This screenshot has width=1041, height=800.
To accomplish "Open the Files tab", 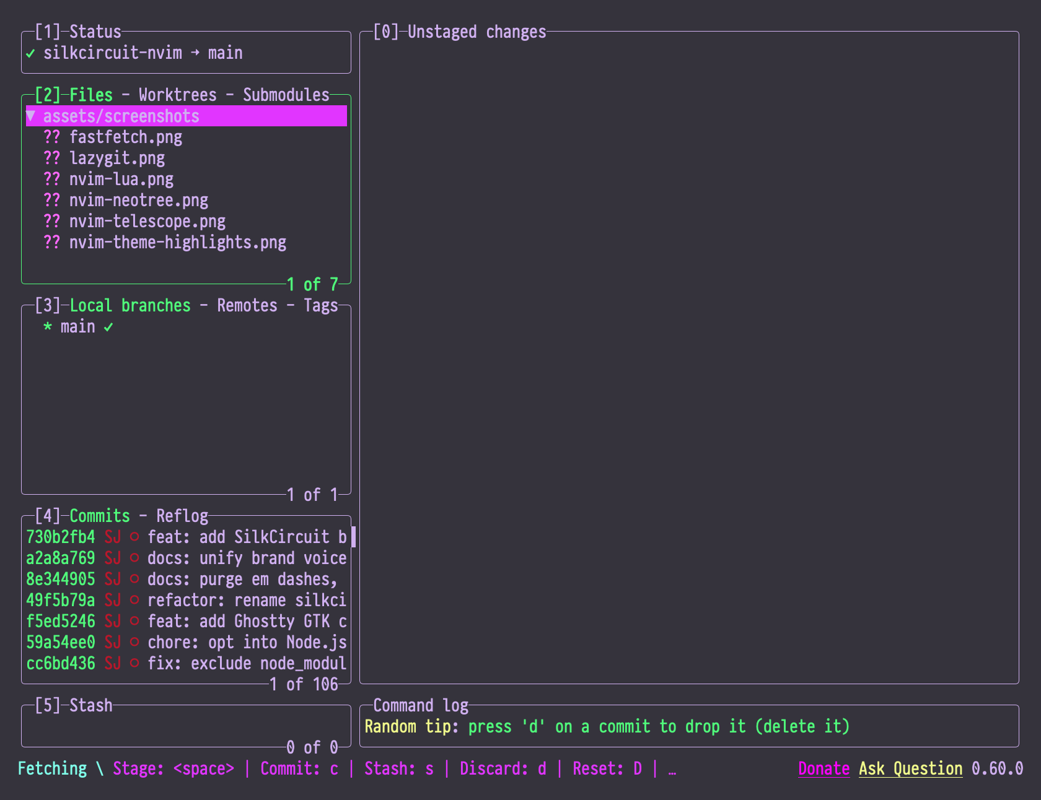I will (91, 95).
